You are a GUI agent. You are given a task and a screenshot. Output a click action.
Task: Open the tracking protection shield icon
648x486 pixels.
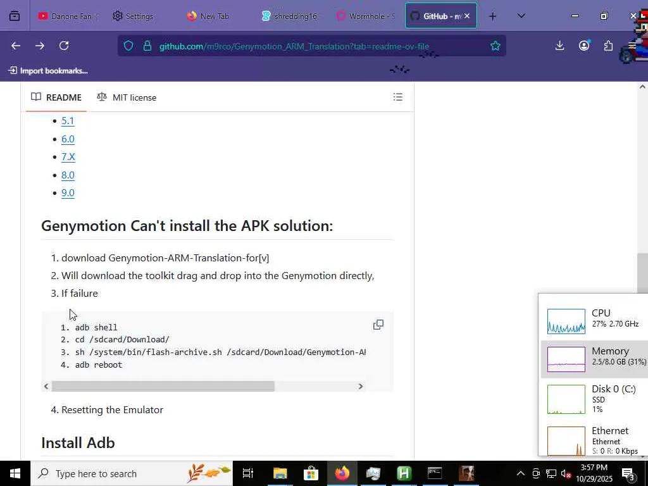click(128, 46)
